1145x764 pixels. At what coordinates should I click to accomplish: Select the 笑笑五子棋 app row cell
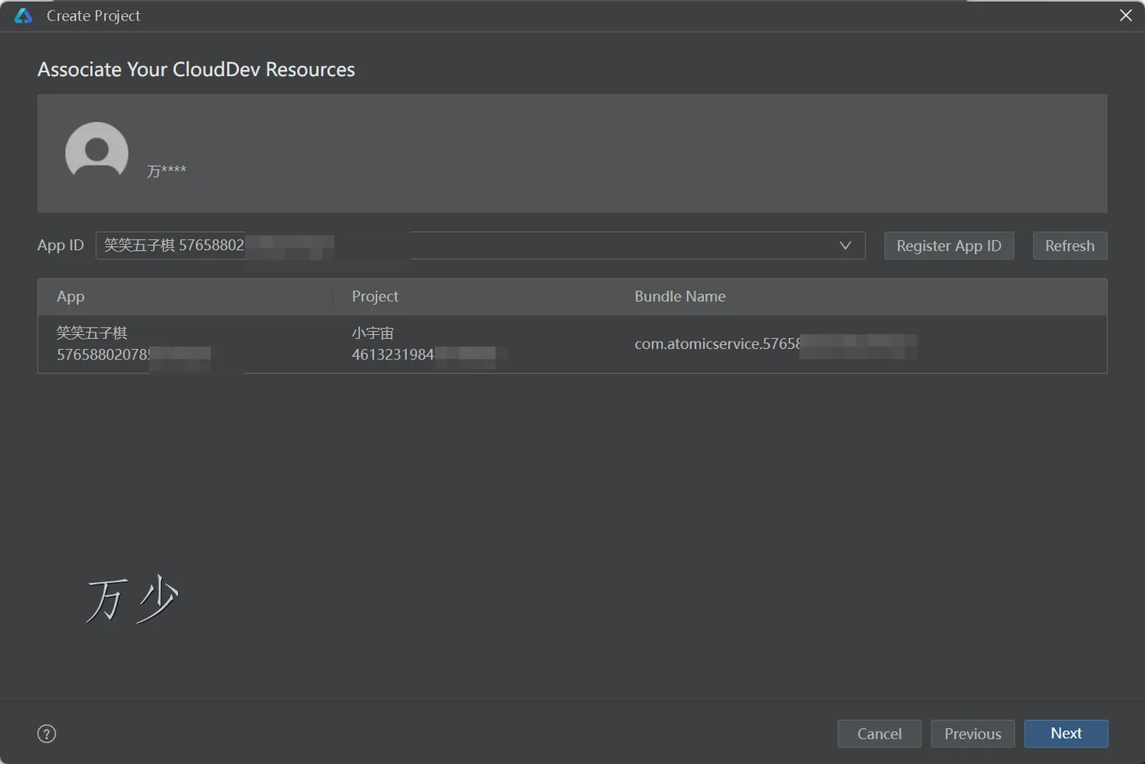[102, 344]
